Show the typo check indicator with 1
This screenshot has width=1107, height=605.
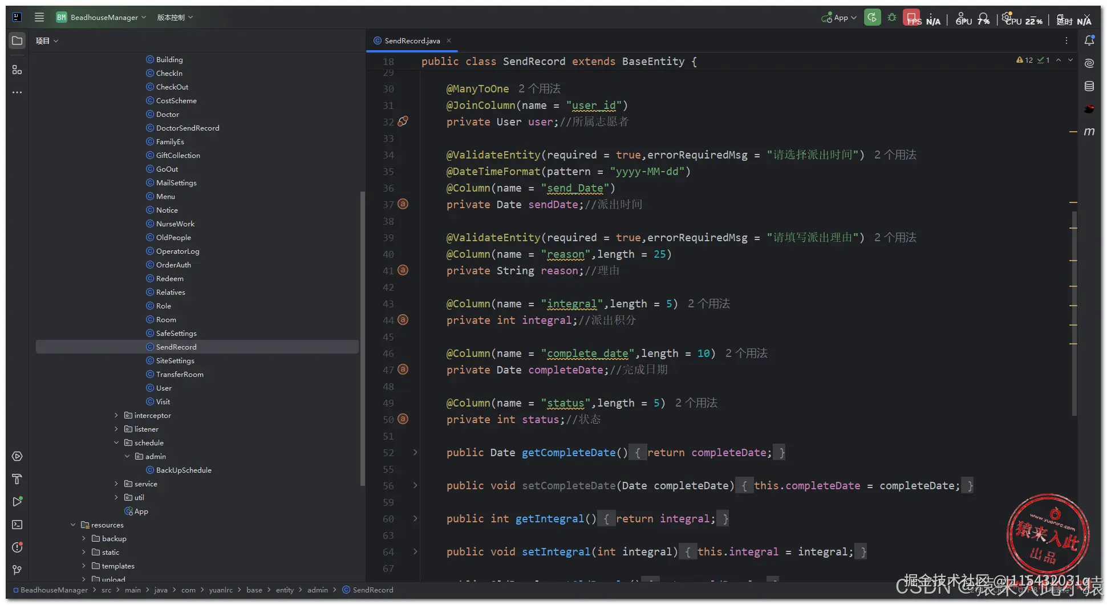[x=1044, y=60]
